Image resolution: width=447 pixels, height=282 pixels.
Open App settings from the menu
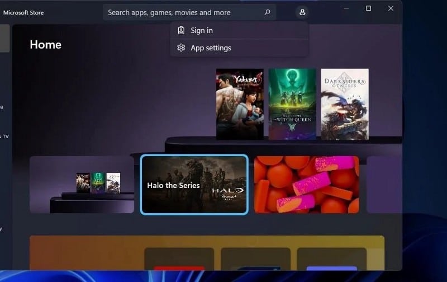(x=240, y=48)
